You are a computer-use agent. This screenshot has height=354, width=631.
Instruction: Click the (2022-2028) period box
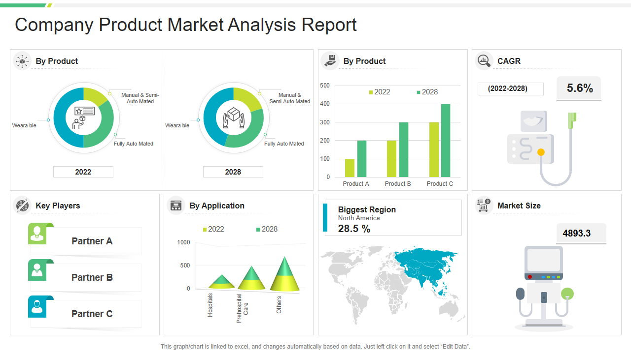coord(510,89)
